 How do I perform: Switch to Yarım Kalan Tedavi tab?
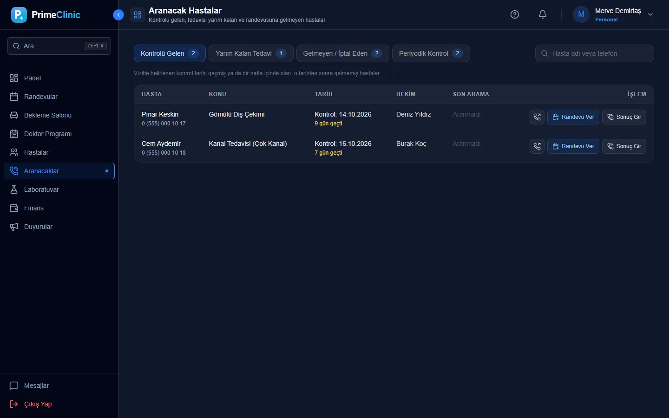tap(251, 53)
